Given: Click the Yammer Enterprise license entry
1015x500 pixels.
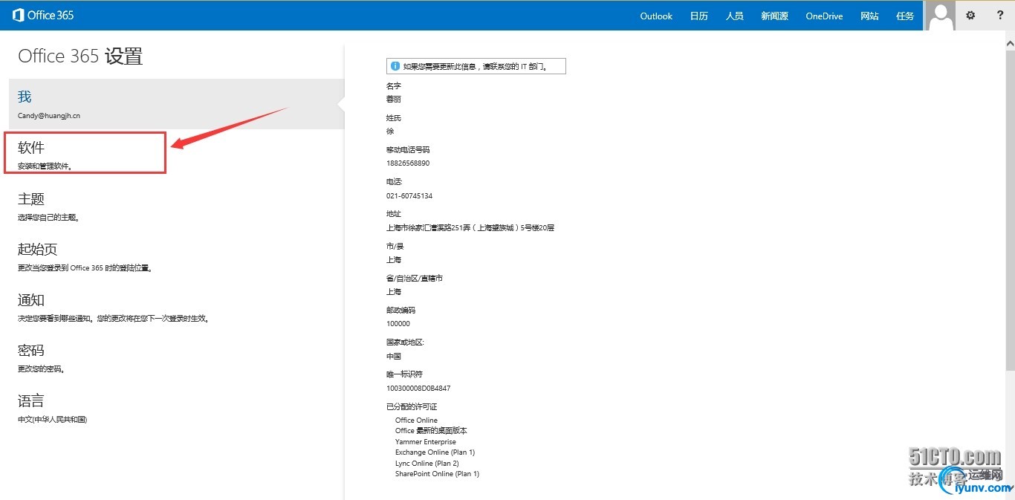Looking at the screenshot, I should click(426, 442).
